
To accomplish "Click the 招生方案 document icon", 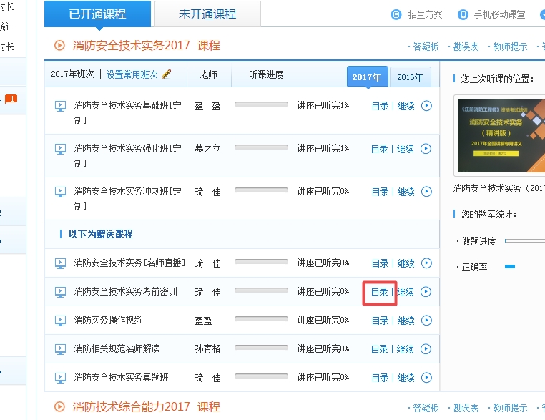I will click(396, 14).
